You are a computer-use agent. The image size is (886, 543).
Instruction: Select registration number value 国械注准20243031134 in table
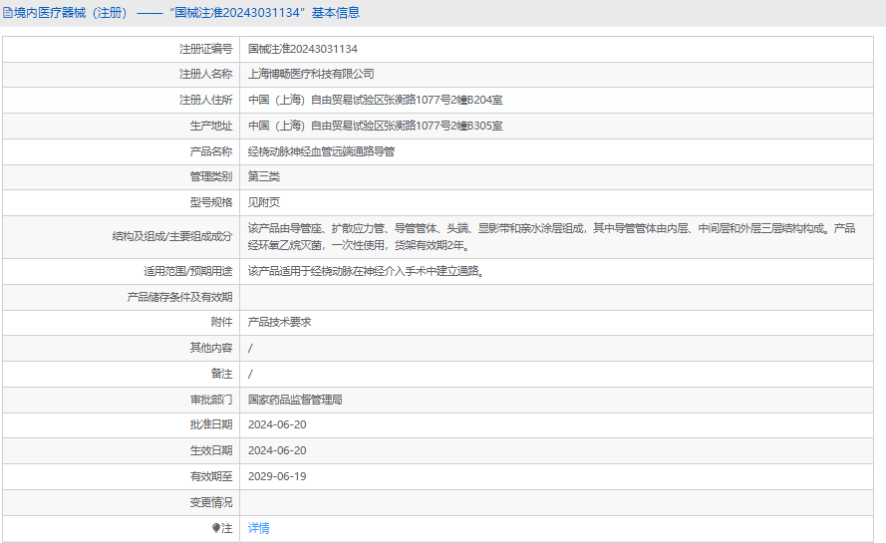click(303, 49)
